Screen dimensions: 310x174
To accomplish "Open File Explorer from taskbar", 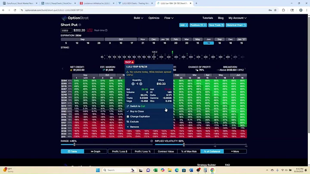I will tap(170, 170).
